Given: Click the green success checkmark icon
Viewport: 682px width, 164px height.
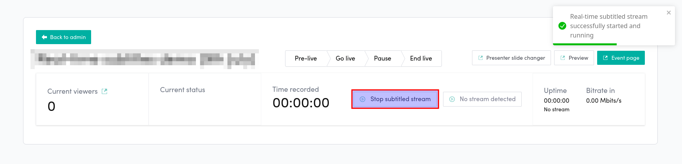Looking at the screenshot, I should coord(562,26).
